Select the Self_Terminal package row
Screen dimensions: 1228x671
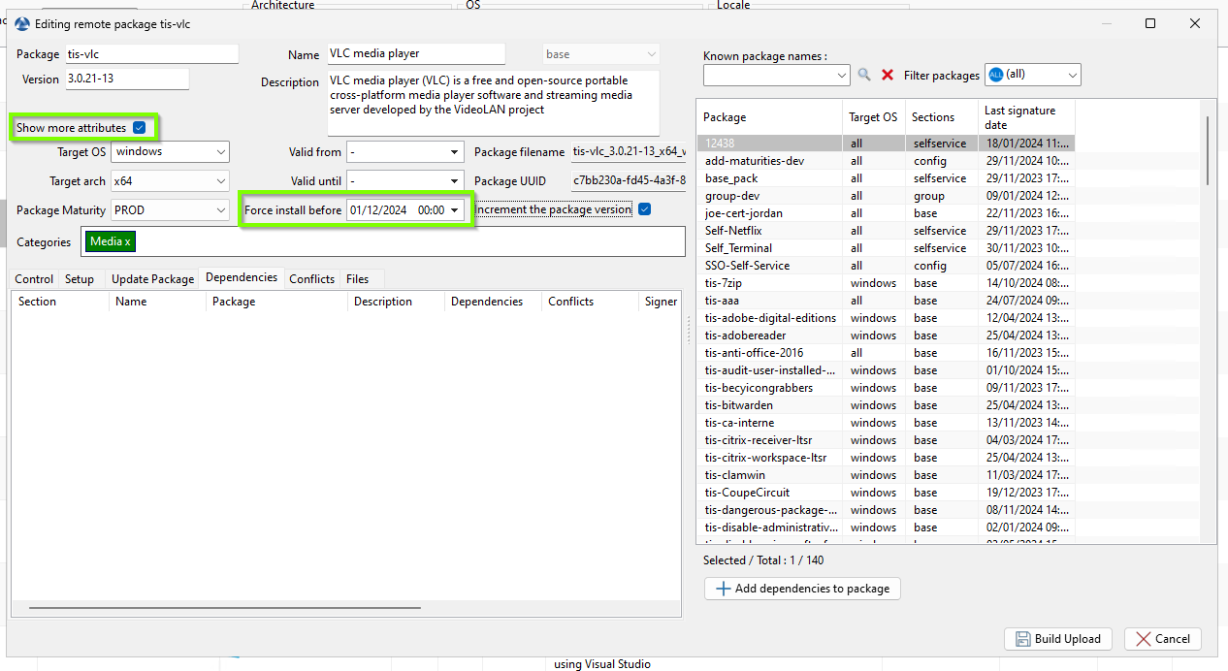(x=886, y=248)
